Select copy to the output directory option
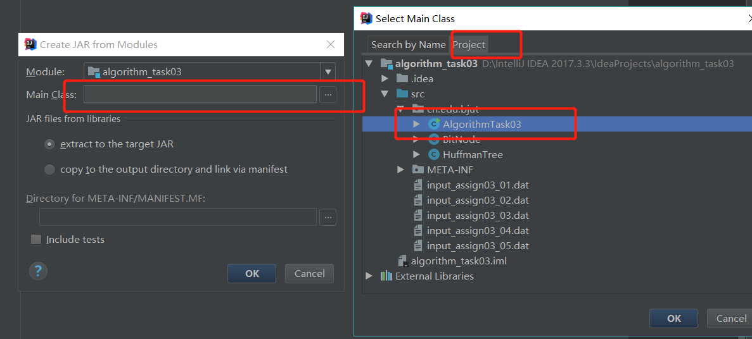Screen dimensions: 752x339 tap(49, 169)
